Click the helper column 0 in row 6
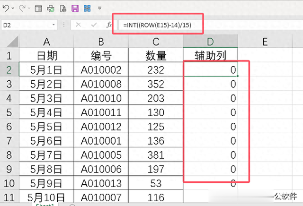 [x=210, y=126]
